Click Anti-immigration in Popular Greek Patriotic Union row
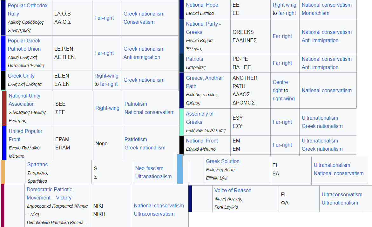The width and height of the screenshot is (372, 227). (x=142, y=57)
